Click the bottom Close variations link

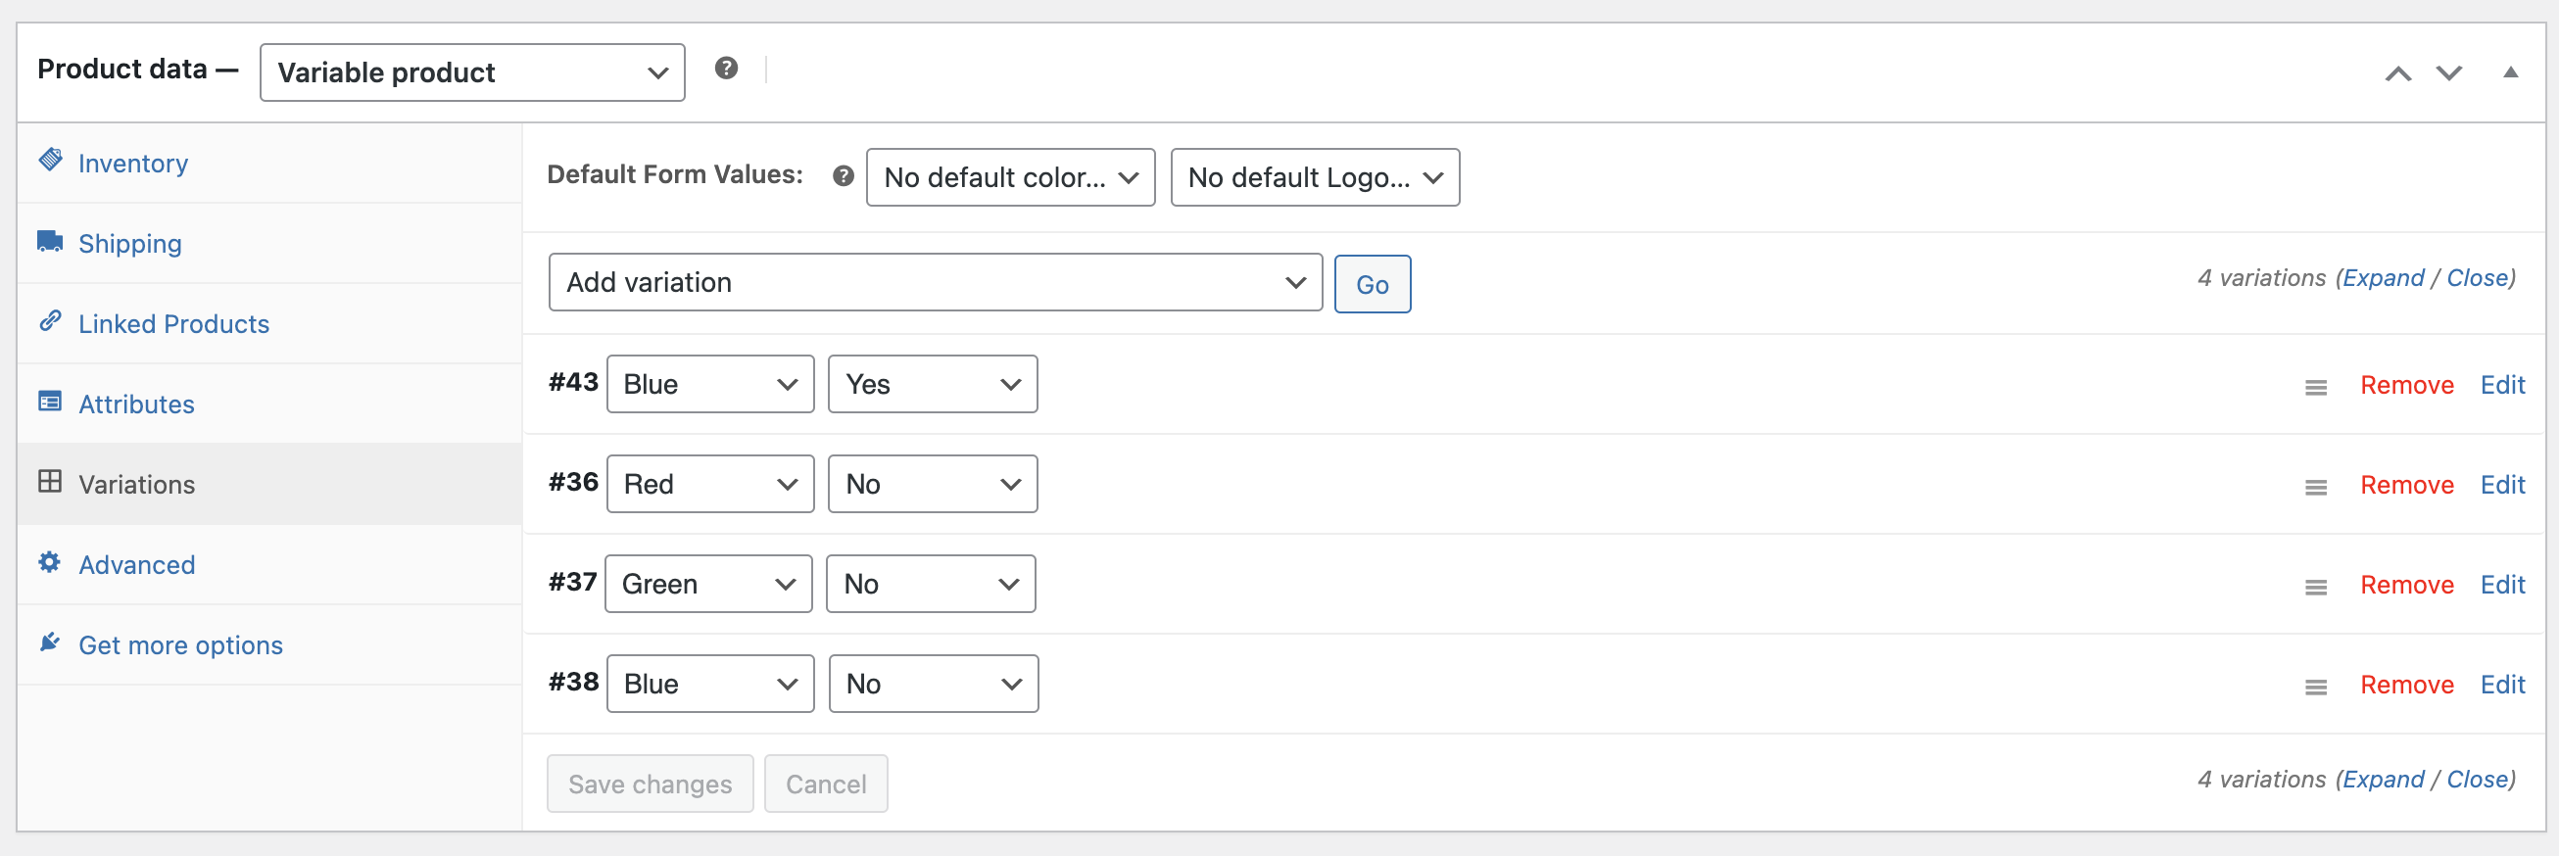(x=2478, y=780)
